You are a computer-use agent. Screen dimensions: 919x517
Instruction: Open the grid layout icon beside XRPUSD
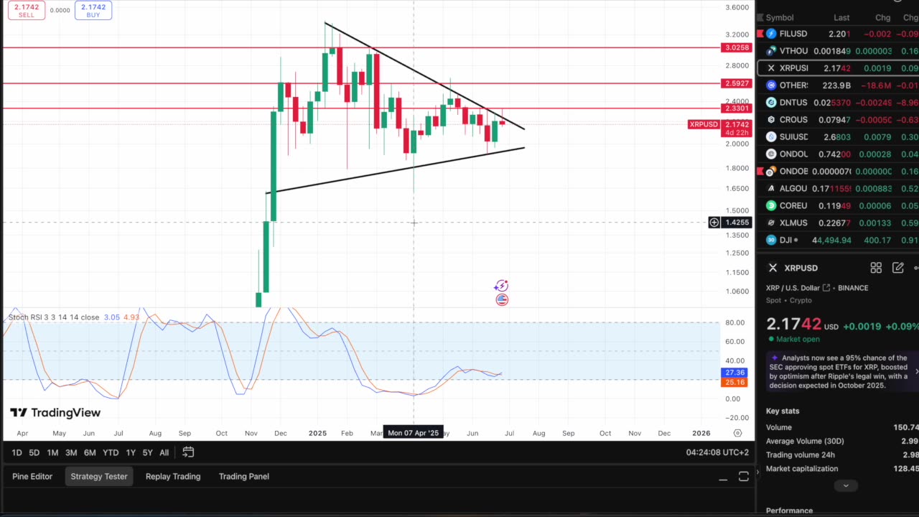[876, 268]
